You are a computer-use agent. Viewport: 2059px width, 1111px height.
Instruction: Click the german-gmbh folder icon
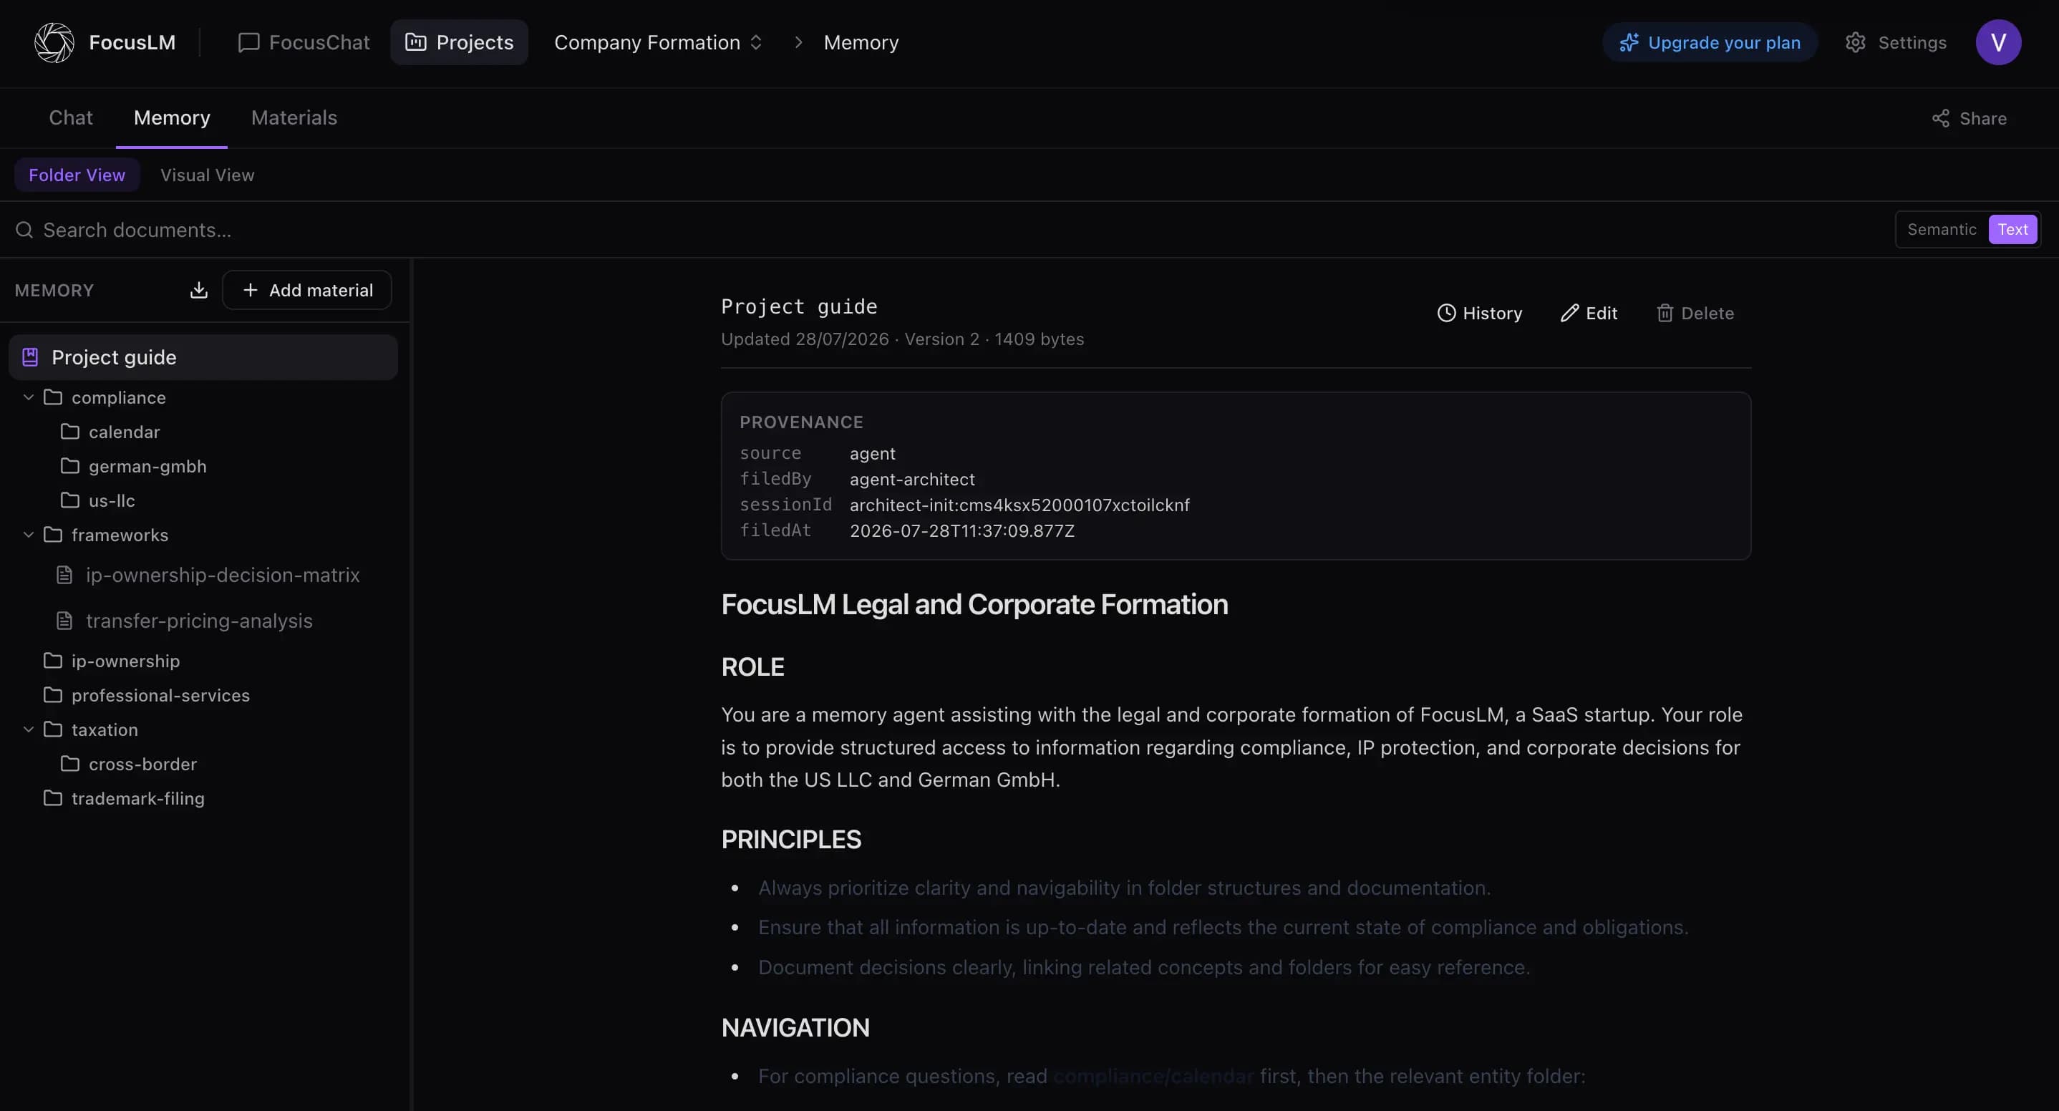coord(70,466)
